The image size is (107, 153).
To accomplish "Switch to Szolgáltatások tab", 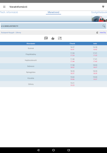I will click(99, 12).
